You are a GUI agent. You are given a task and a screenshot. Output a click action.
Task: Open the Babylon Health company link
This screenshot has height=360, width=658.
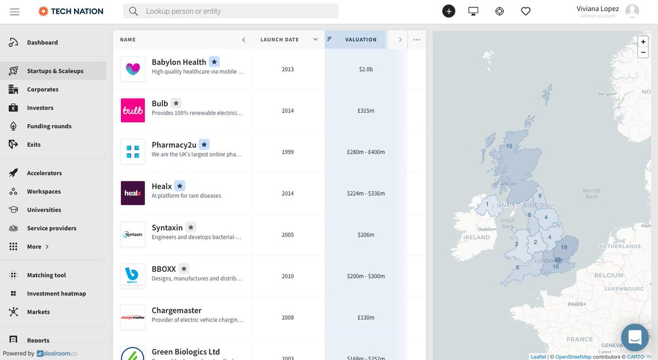(x=179, y=62)
